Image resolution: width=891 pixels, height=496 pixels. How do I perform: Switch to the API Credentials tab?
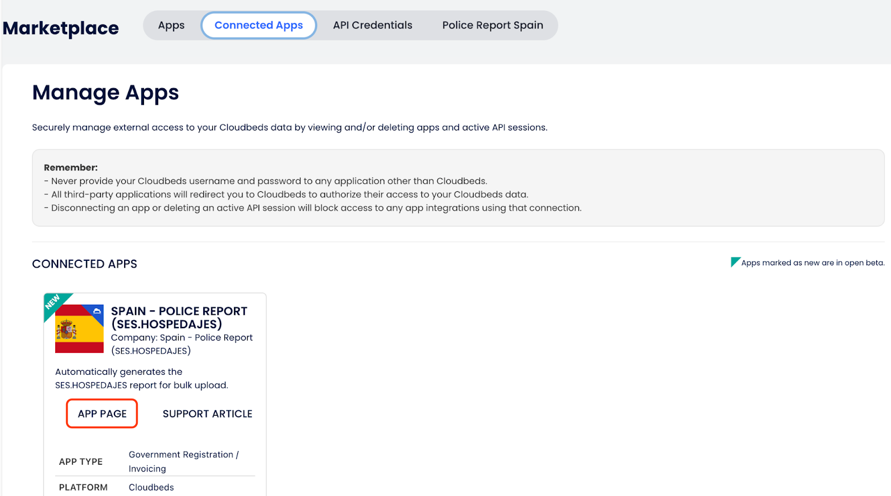tap(372, 26)
